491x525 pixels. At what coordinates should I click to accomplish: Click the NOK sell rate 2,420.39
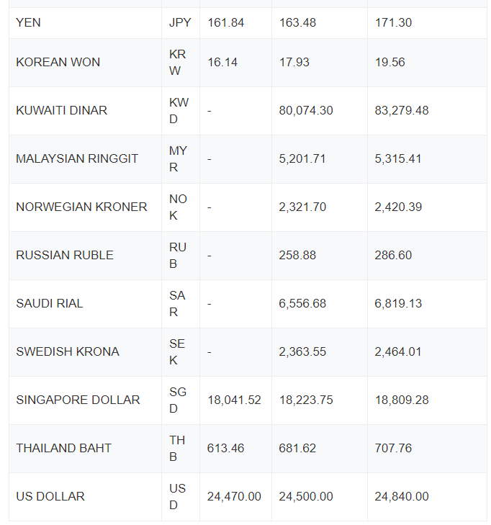398,207
